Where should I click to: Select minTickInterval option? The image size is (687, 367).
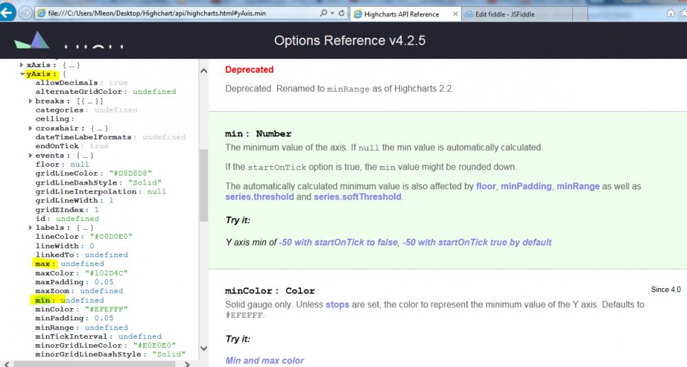[x=71, y=336]
